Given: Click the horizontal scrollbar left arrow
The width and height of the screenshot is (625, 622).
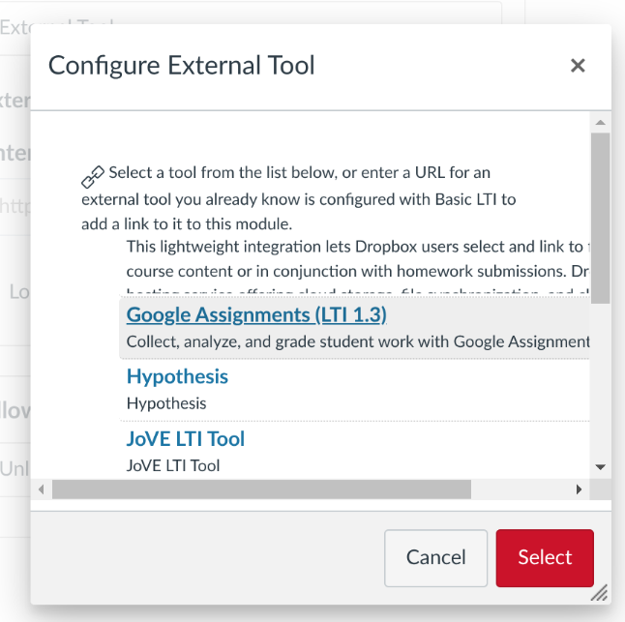Looking at the screenshot, I should (x=42, y=490).
